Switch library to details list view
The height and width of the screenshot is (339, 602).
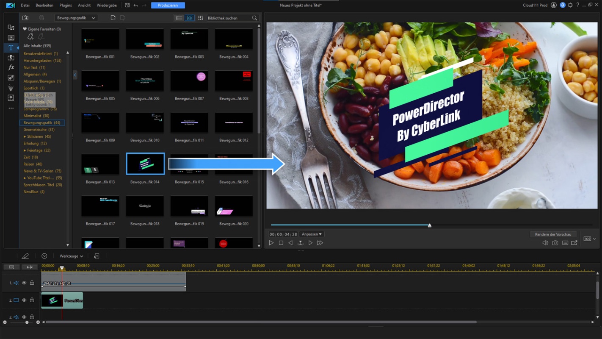coord(179,18)
